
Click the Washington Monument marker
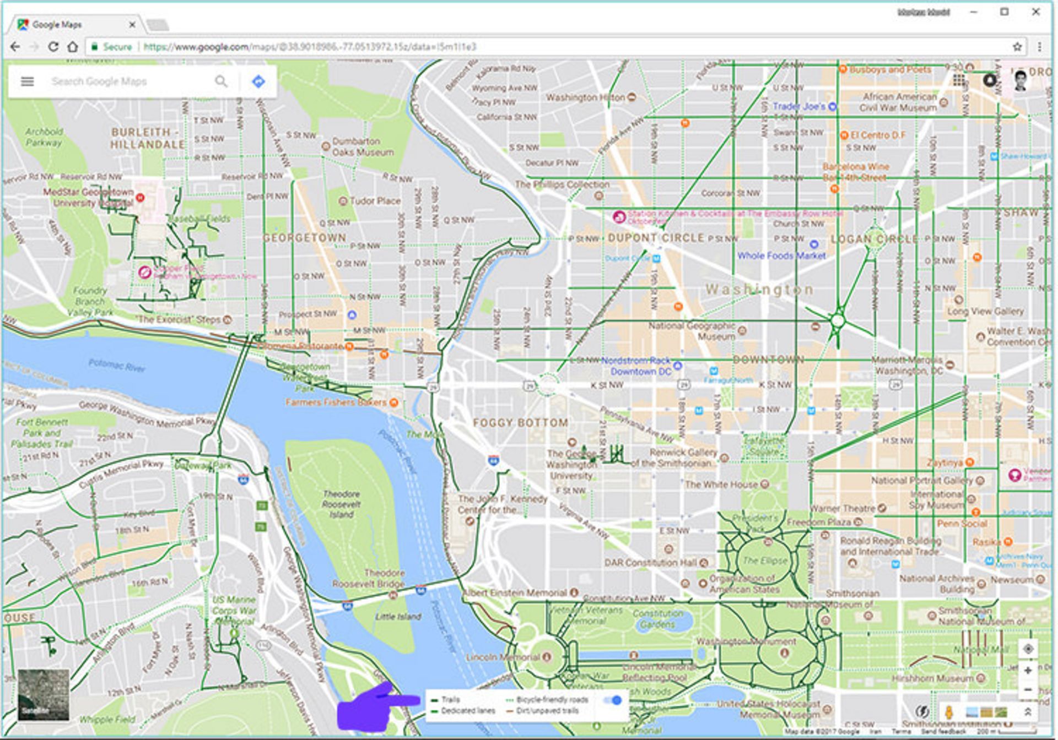pos(784,653)
